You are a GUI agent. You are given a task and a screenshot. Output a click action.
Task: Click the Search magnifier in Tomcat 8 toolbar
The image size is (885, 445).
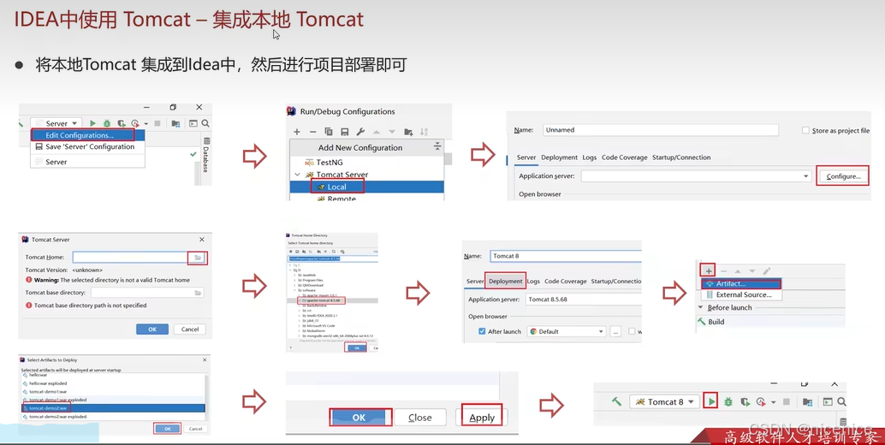pos(841,401)
